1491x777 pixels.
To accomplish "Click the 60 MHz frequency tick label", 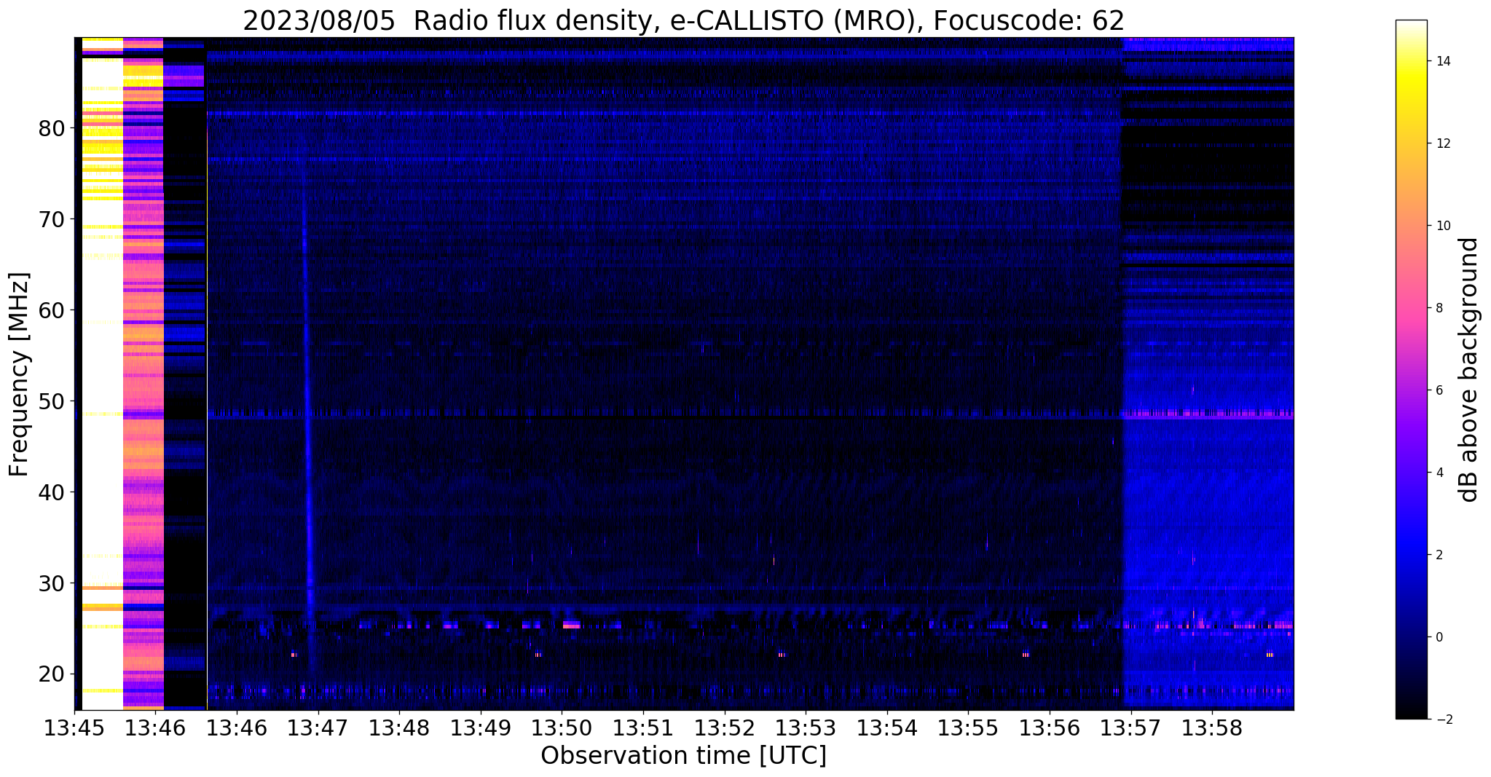I will 51,310.
